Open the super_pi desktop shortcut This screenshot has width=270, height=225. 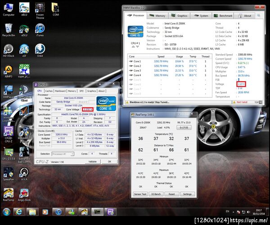click(x=24, y=71)
